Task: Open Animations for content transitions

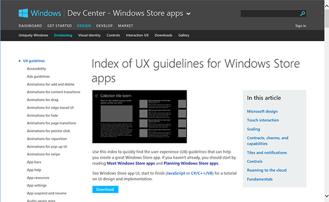Action: tap(53, 92)
